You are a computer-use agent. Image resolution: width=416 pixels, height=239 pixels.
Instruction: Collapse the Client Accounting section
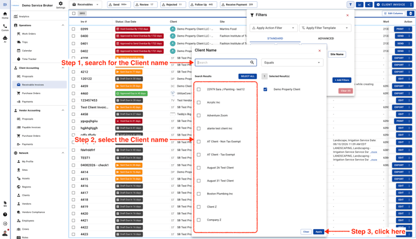click(x=63, y=68)
